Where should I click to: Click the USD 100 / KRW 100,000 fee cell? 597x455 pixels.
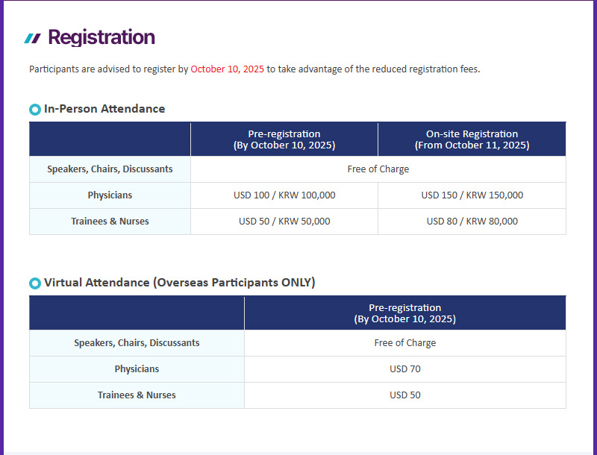coord(284,195)
